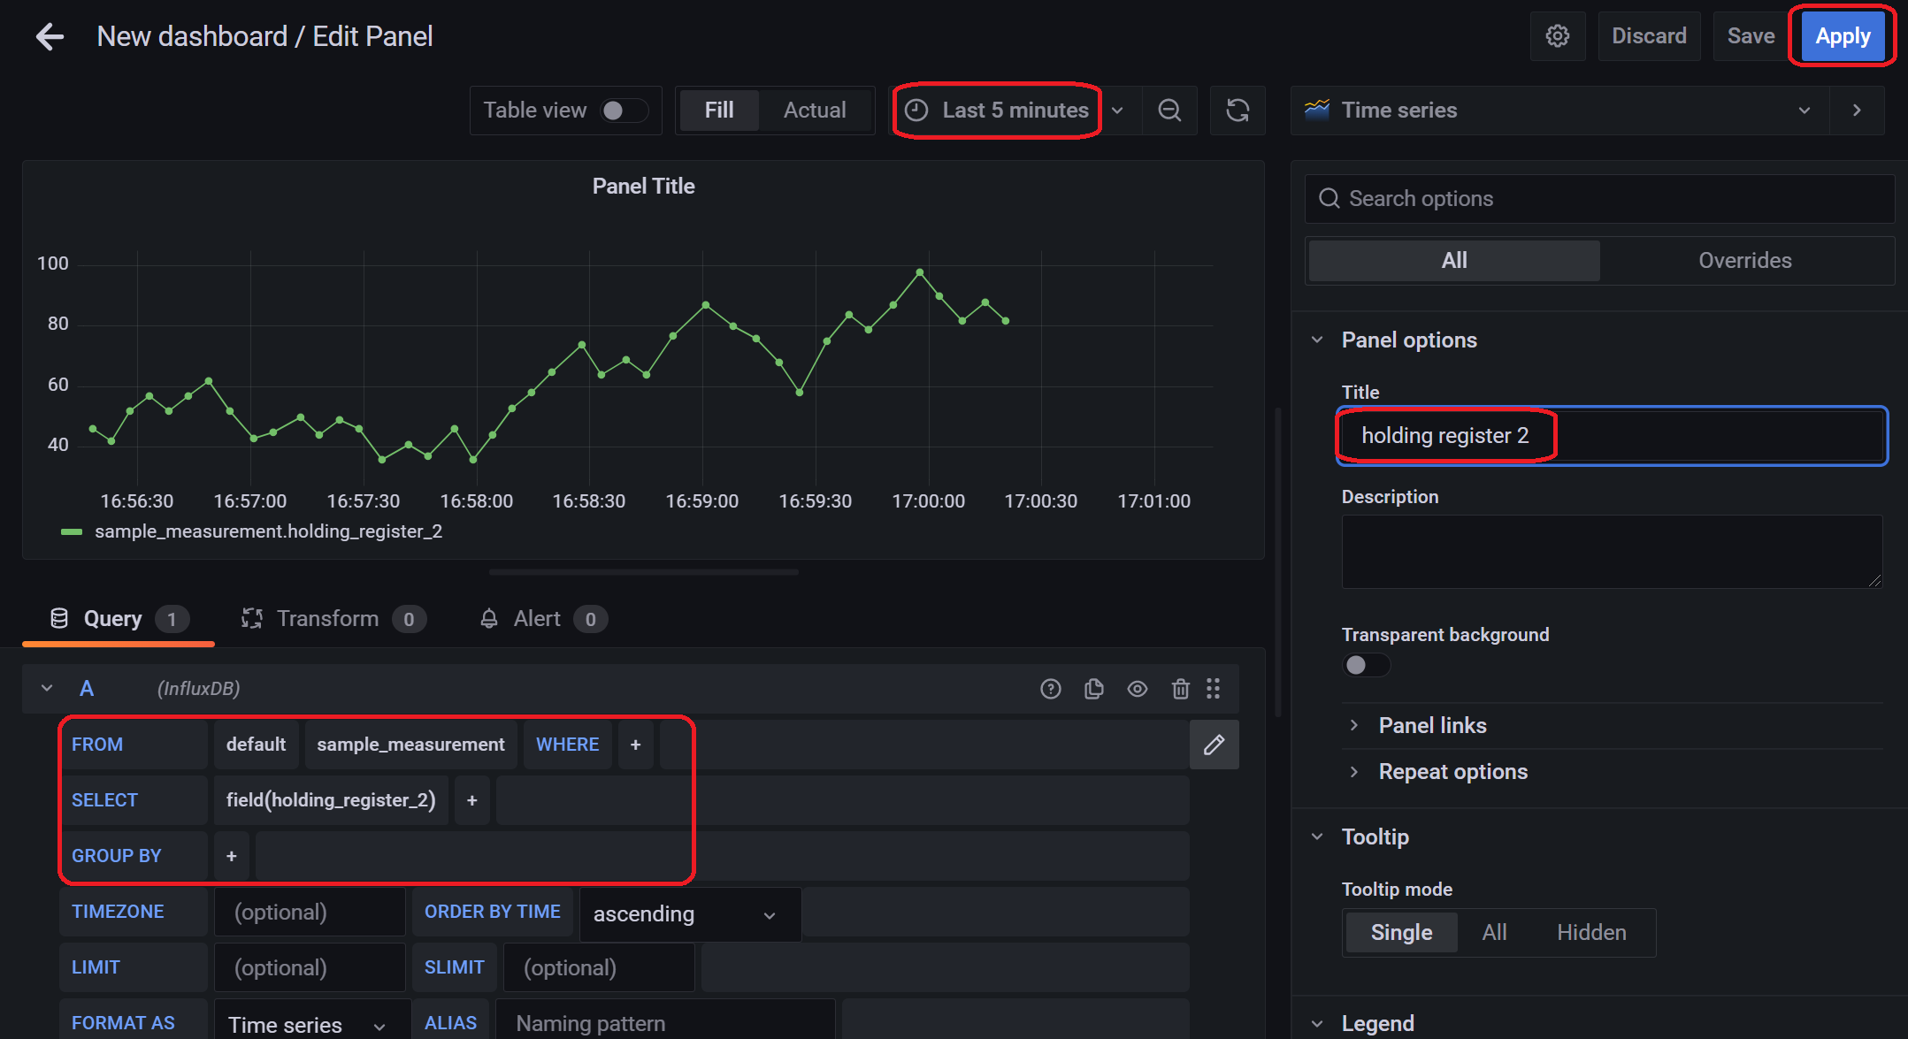1908x1039 pixels.
Task: Click the green legend series color swatch
Action: click(x=71, y=532)
